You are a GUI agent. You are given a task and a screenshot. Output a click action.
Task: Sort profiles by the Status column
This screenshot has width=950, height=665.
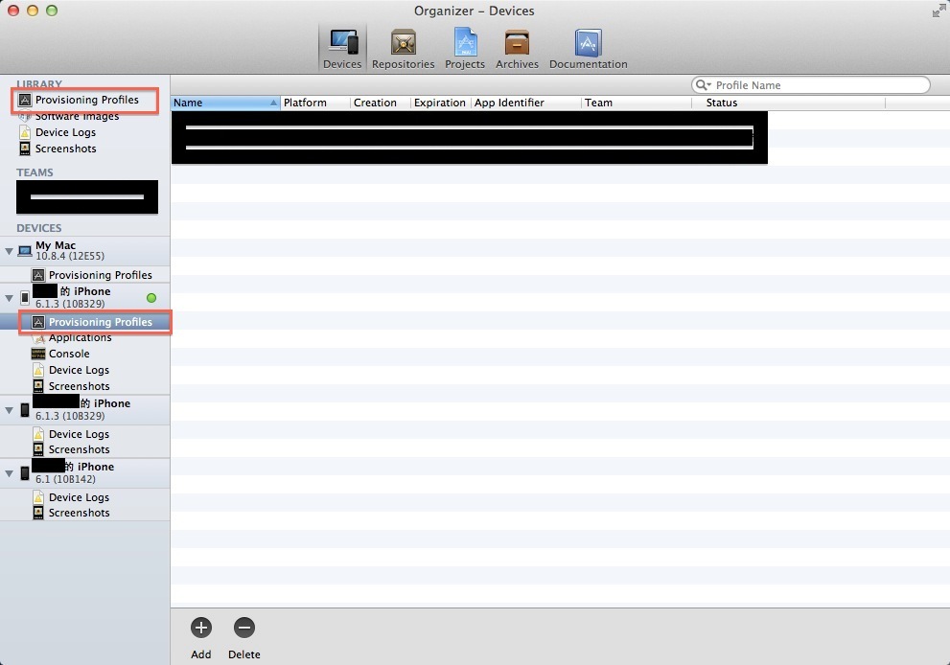coord(788,103)
